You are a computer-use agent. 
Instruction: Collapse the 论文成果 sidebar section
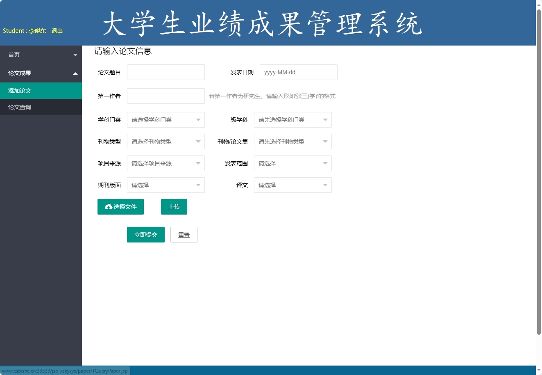point(75,73)
